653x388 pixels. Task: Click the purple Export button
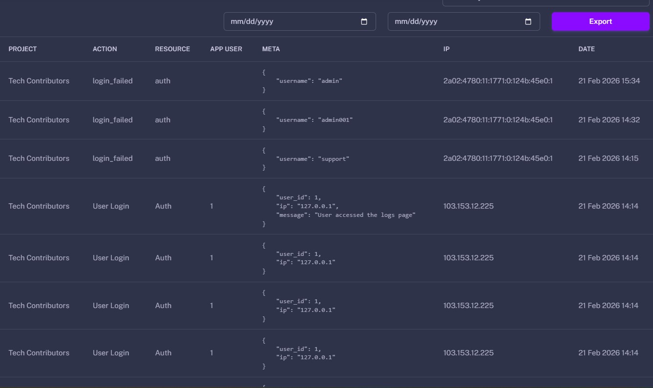pos(600,21)
